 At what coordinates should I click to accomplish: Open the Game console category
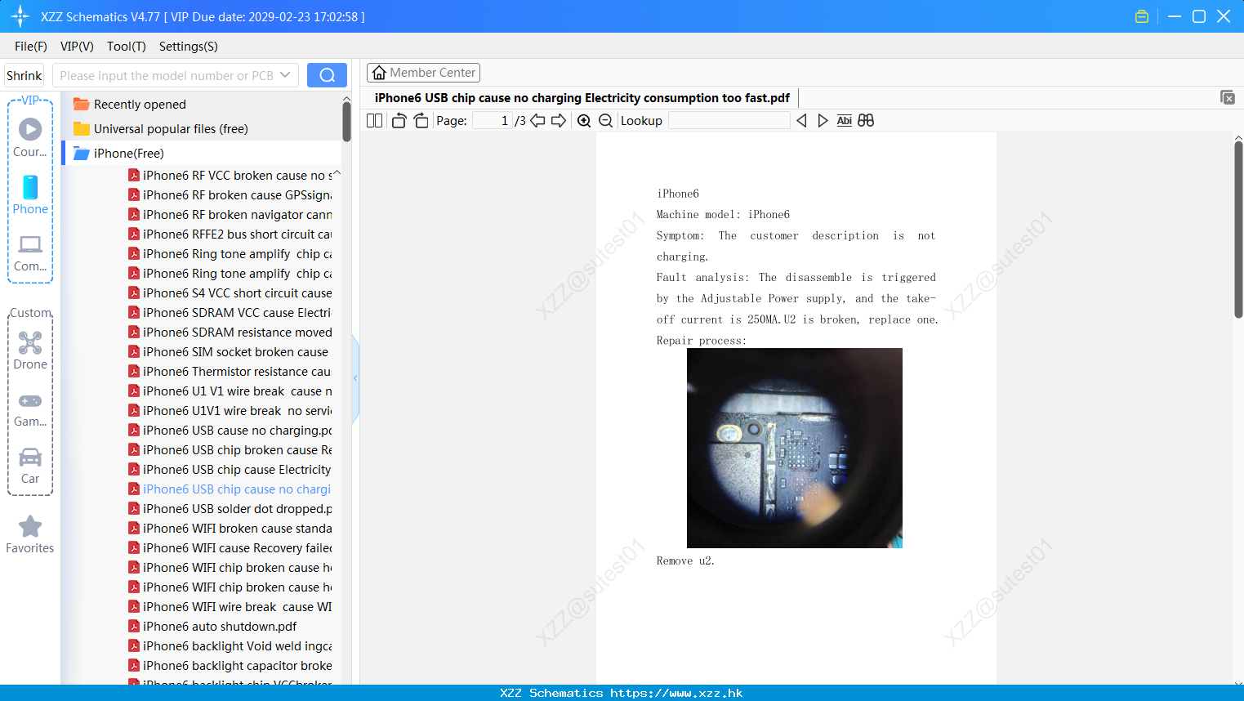(x=30, y=409)
